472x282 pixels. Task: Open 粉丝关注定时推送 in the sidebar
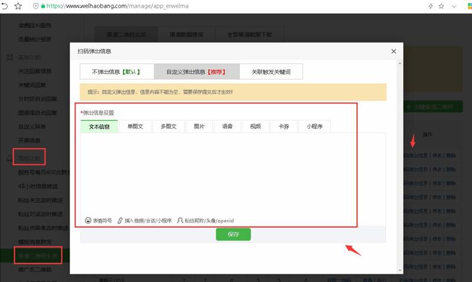(40, 200)
